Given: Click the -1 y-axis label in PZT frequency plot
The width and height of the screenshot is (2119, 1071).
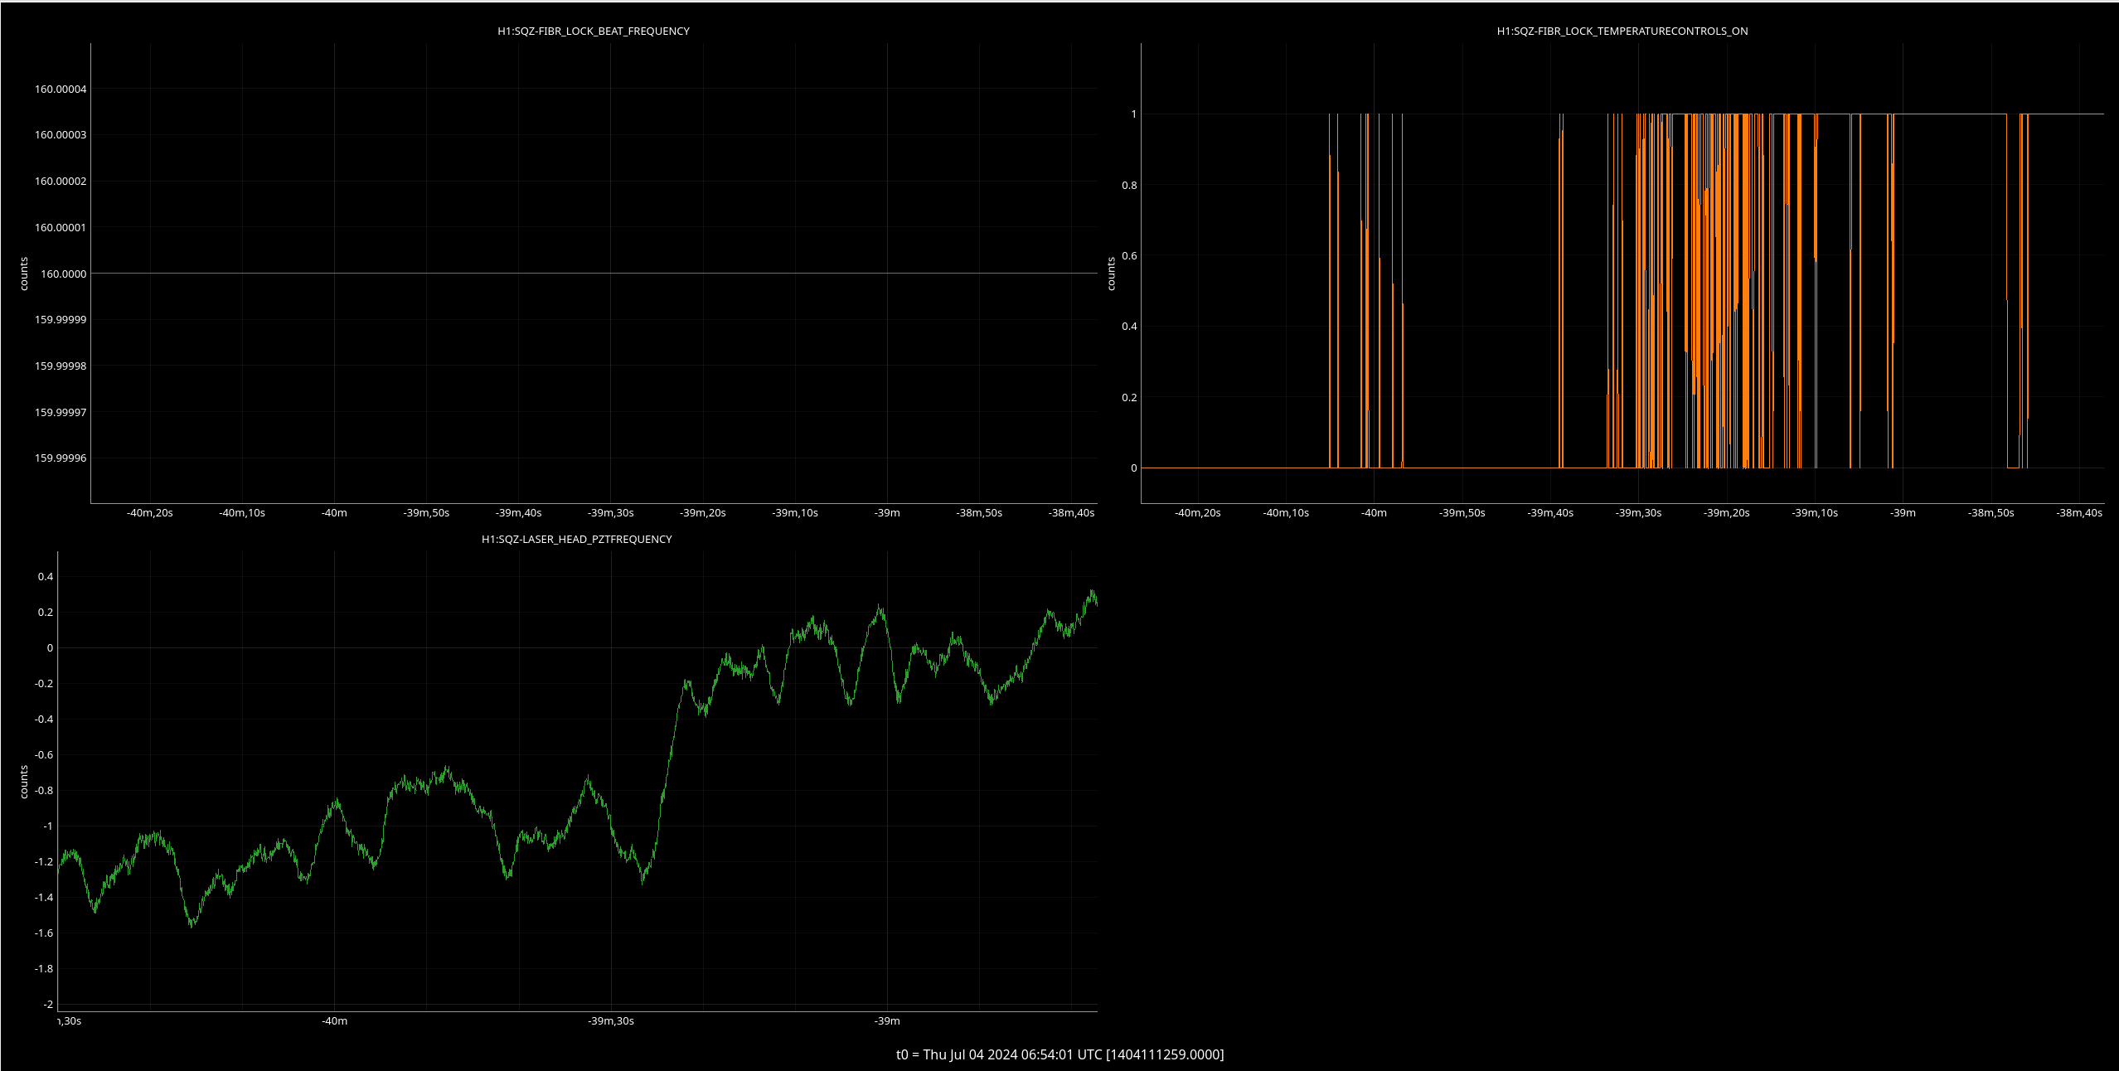Looking at the screenshot, I should [x=48, y=826].
